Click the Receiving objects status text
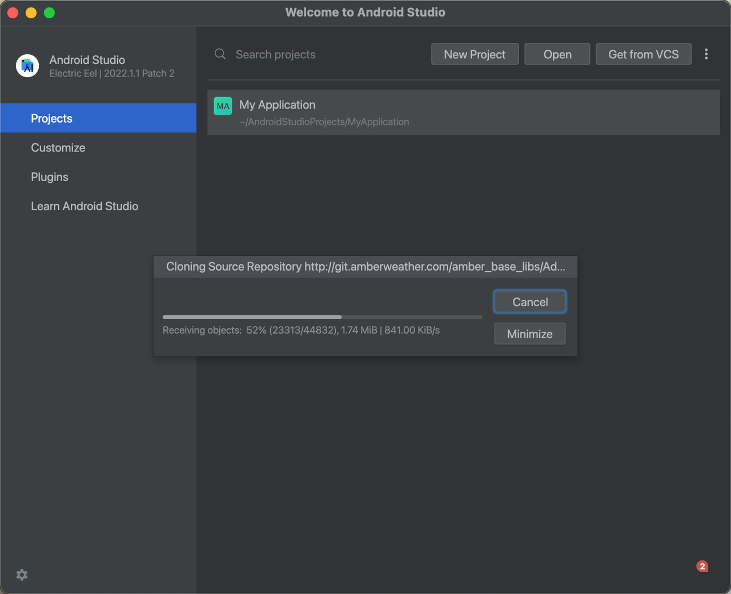Image resolution: width=731 pixels, height=594 pixels. click(x=301, y=330)
